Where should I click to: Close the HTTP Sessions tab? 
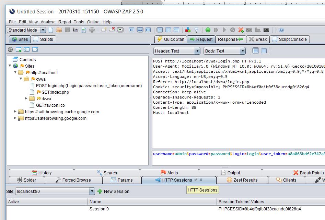click(201, 180)
